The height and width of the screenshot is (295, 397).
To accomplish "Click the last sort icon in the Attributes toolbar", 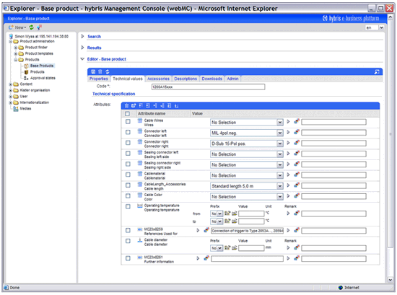I will [x=176, y=106].
